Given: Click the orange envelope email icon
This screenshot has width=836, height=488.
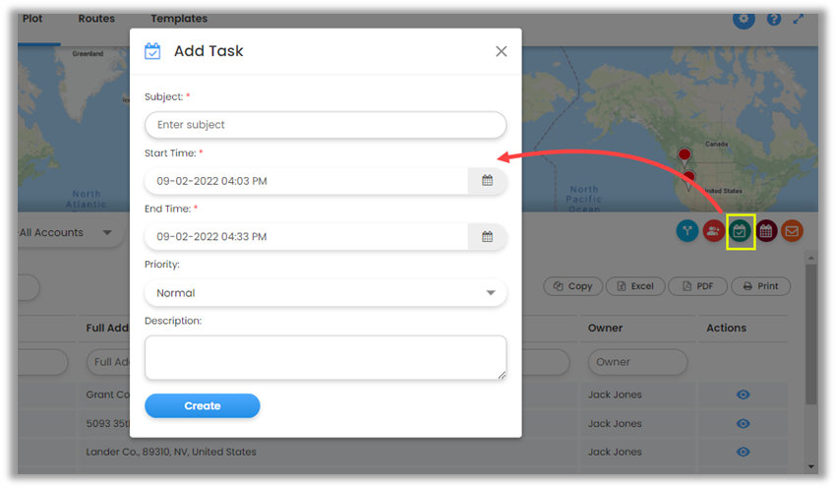Looking at the screenshot, I should 792,231.
